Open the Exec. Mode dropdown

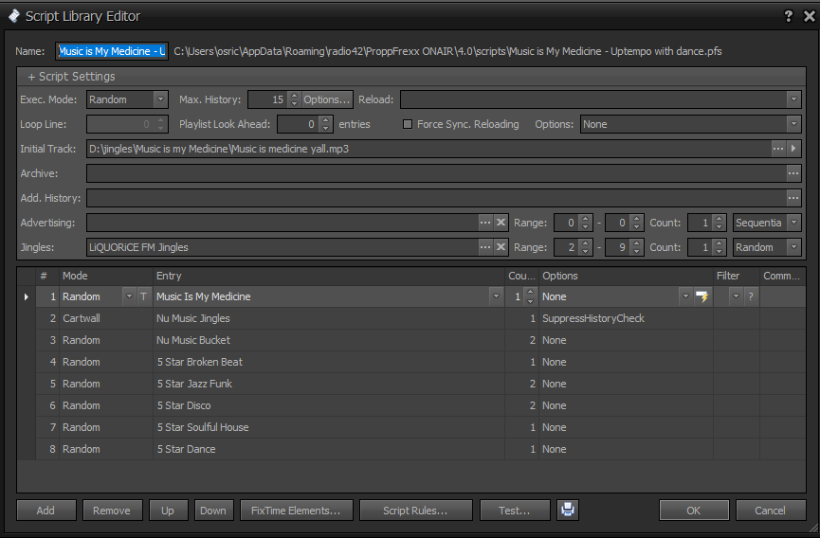[x=160, y=99]
